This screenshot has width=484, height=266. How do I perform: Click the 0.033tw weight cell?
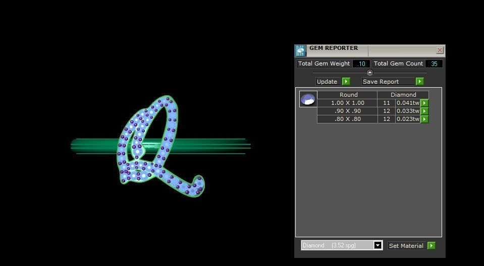[408, 111]
